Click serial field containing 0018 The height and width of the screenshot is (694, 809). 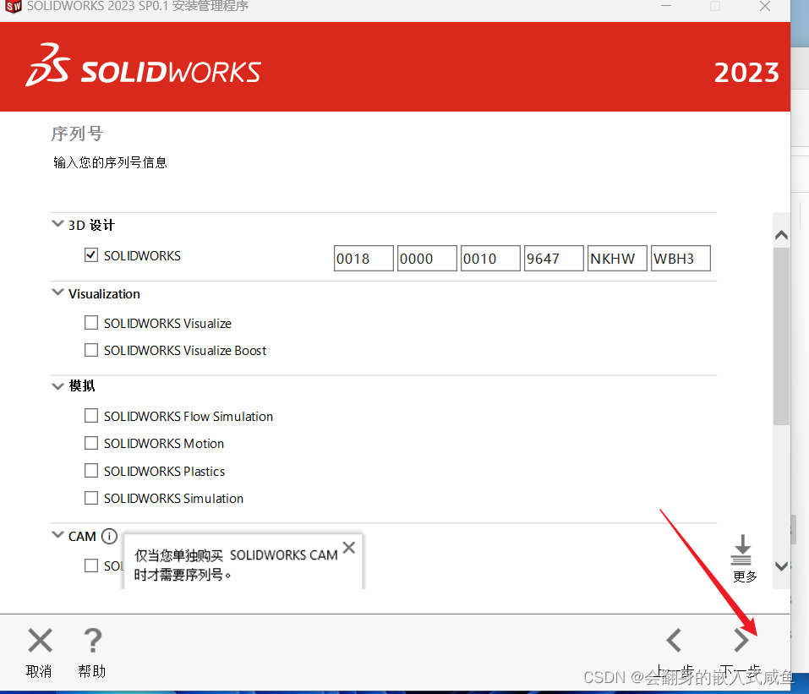[x=364, y=258]
